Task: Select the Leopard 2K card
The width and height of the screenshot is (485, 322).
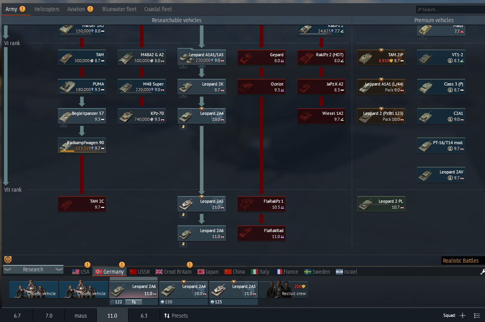Action: pos(202,87)
